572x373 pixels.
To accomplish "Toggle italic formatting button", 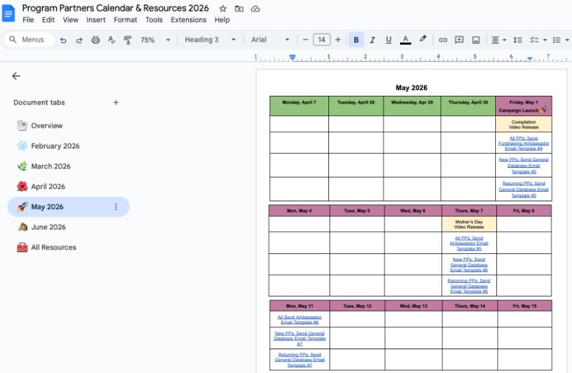I will (372, 40).
